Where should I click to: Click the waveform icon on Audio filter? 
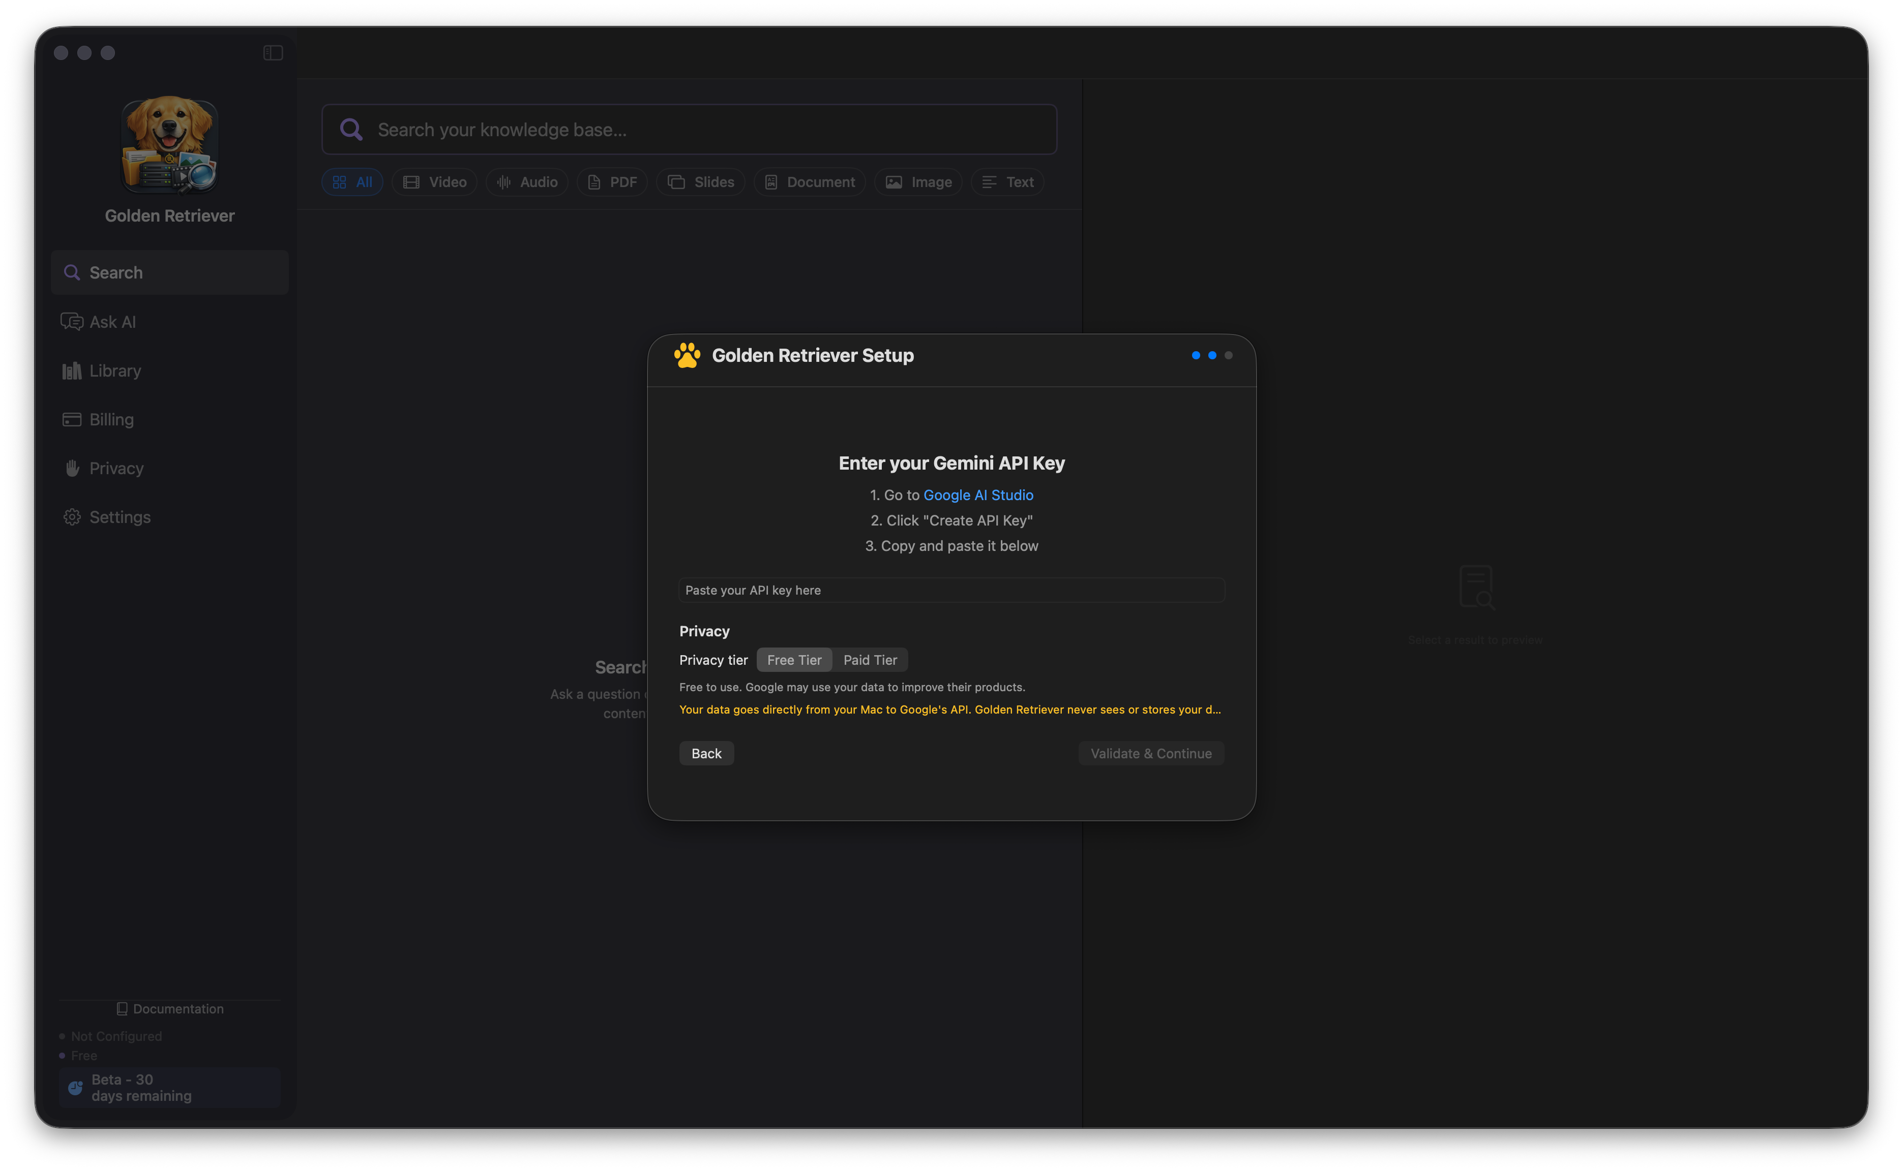click(x=504, y=182)
